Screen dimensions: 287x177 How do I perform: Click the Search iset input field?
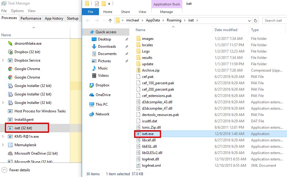point(274,21)
